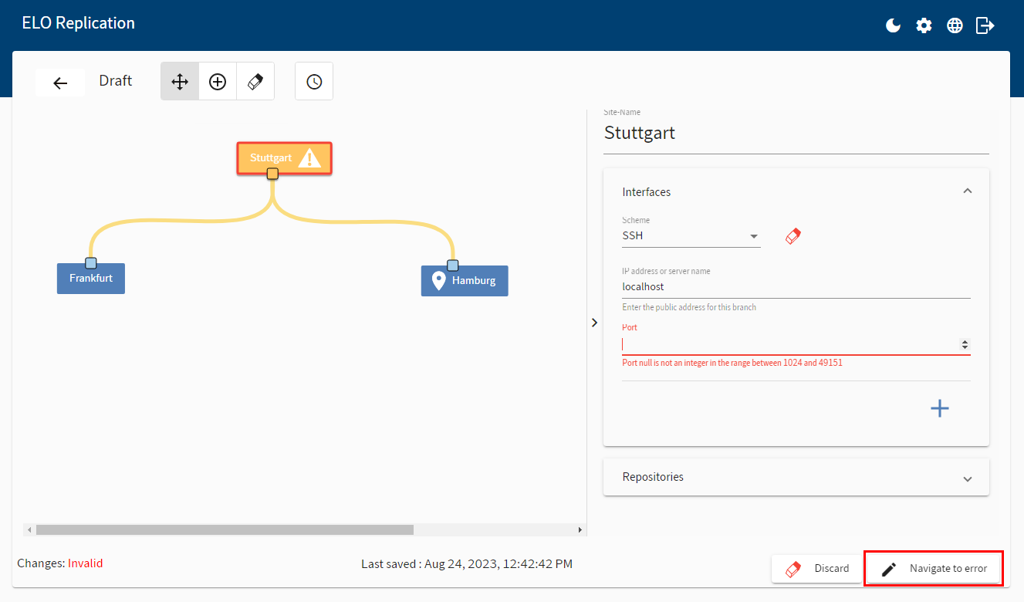
Task: Click scrollbar left arrow
Action: point(29,530)
